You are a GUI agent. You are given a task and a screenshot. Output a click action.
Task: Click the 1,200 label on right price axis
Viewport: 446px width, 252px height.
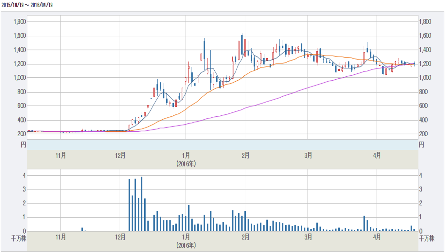(x=425, y=64)
